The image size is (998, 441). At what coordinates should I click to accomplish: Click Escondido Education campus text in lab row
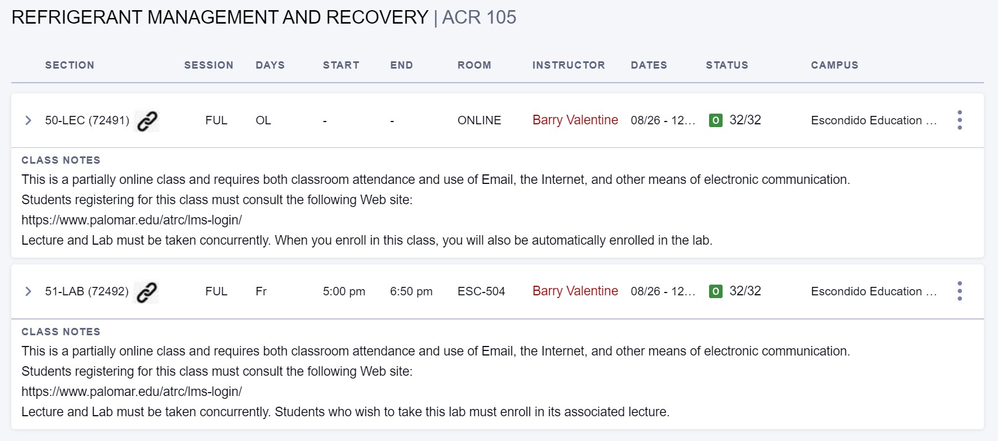click(x=873, y=291)
